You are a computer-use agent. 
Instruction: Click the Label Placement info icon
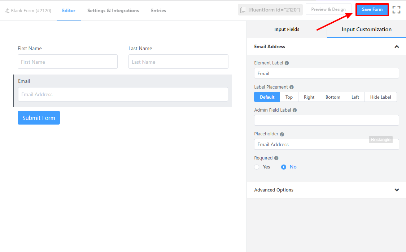(x=292, y=87)
